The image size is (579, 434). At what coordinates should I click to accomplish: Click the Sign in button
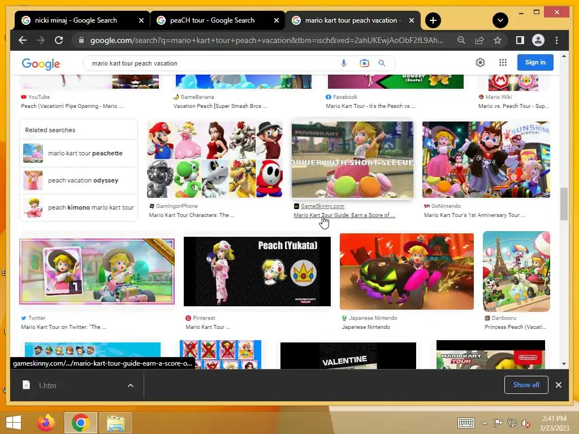[x=535, y=62]
